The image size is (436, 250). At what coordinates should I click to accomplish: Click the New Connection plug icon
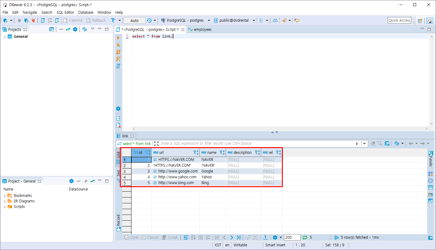click(x=5, y=20)
